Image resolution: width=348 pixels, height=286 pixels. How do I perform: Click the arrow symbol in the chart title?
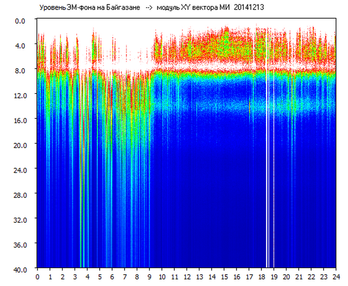tap(149, 8)
